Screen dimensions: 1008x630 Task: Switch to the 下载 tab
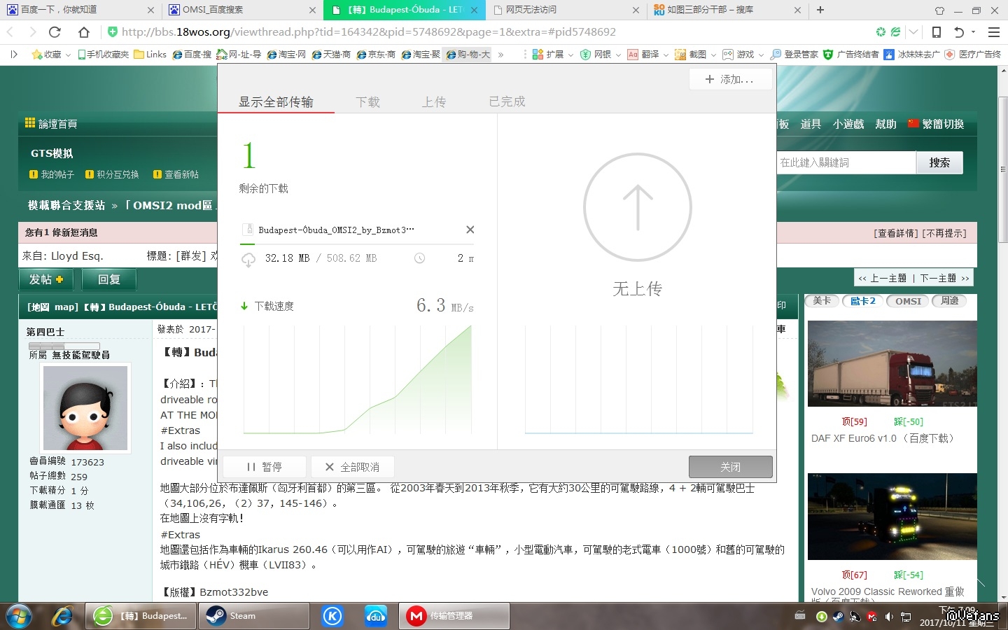[367, 102]
